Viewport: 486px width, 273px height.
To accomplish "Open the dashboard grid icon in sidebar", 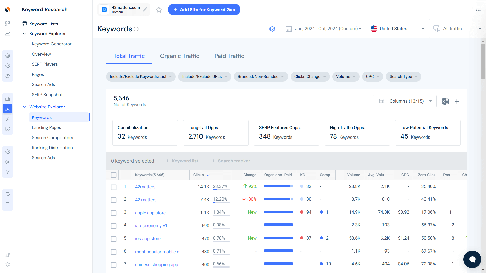I will pos(8,24).
